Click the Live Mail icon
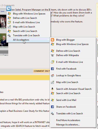 click(52, 100)
